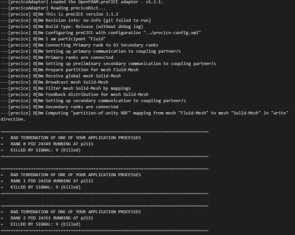
Task: Click the 'Filter mesh Solid-Mesh by mappings' line
Action: pos(65,88)
